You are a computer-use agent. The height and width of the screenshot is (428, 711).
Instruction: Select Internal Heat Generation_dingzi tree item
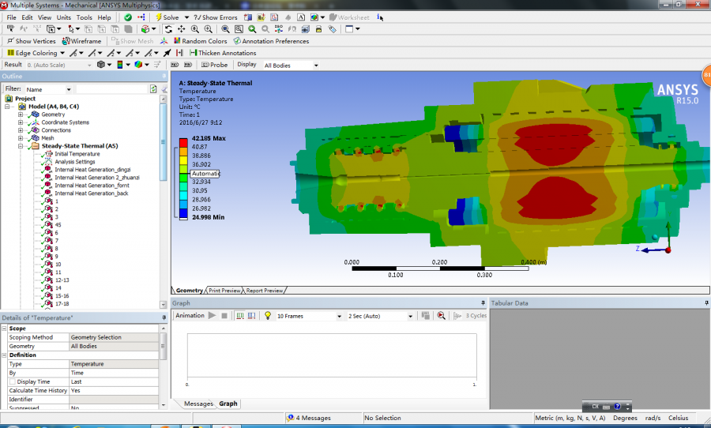92,170
